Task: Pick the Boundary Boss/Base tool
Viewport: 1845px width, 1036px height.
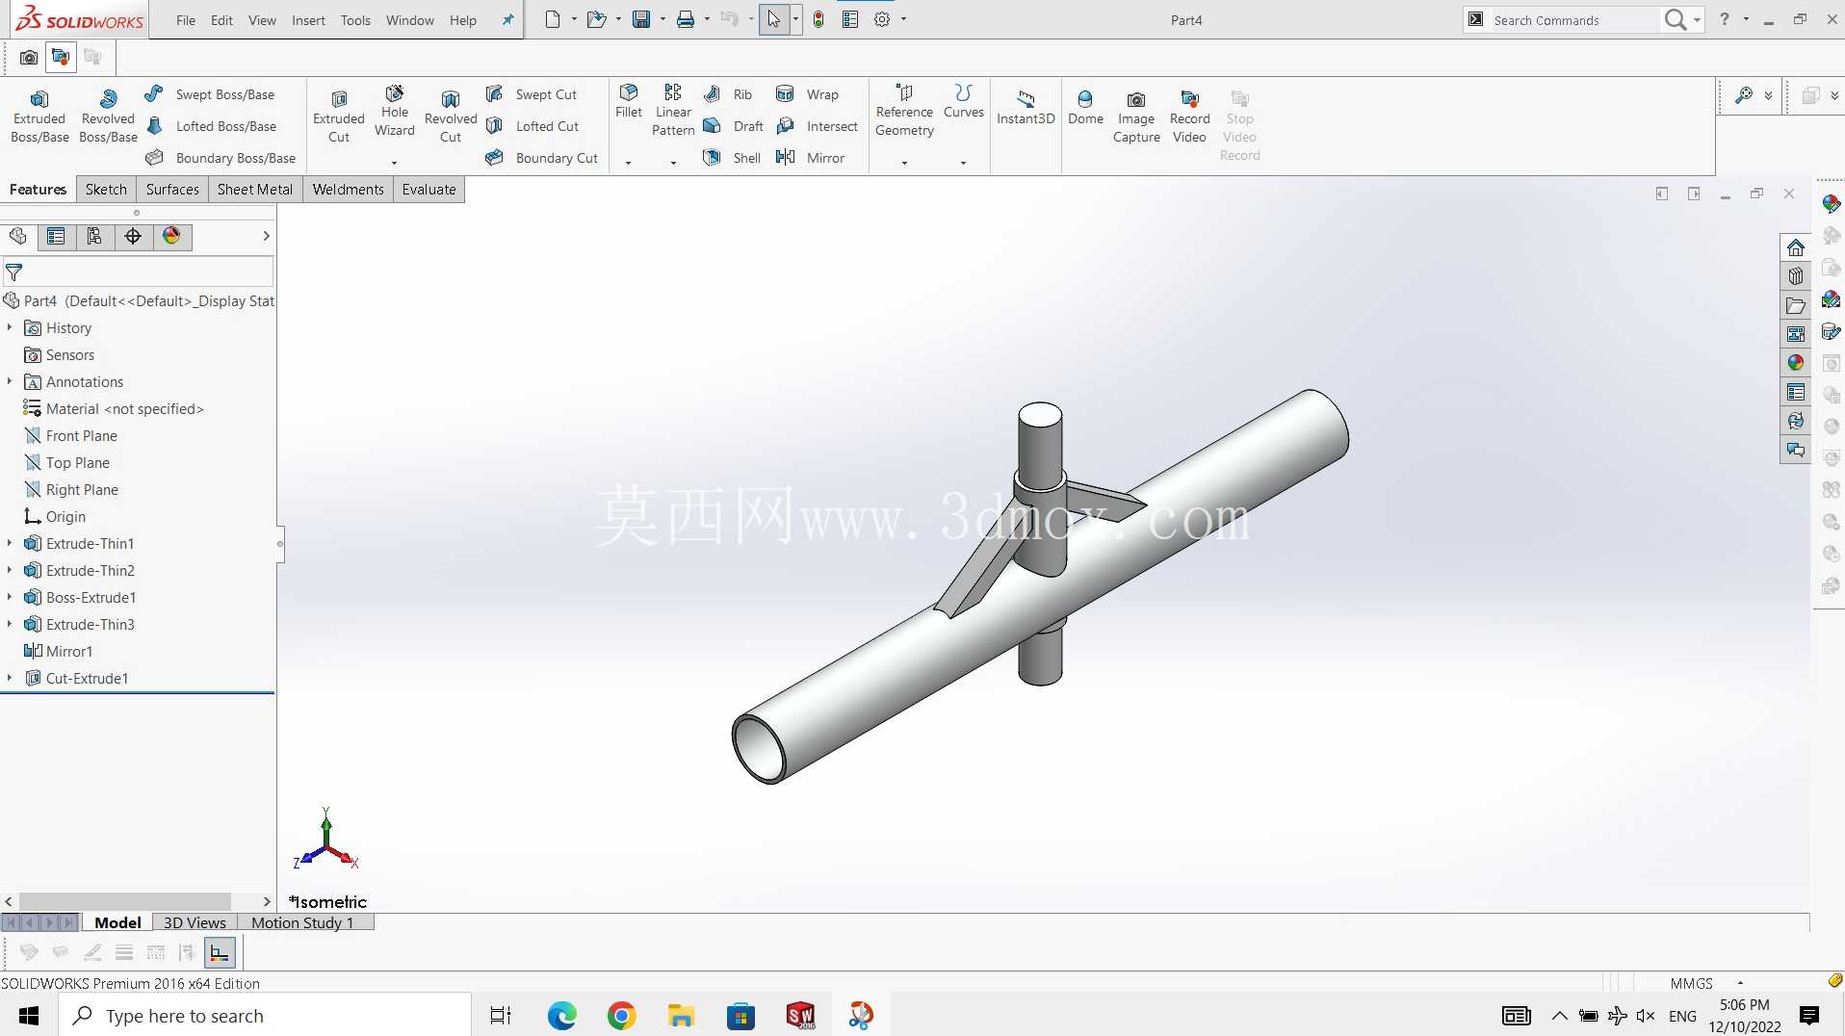Action: pos(221,158)
